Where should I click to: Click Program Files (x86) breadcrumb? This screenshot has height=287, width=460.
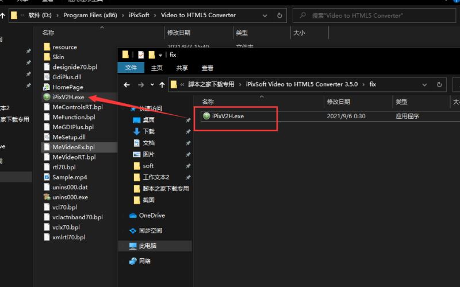(x=90, y=15)
